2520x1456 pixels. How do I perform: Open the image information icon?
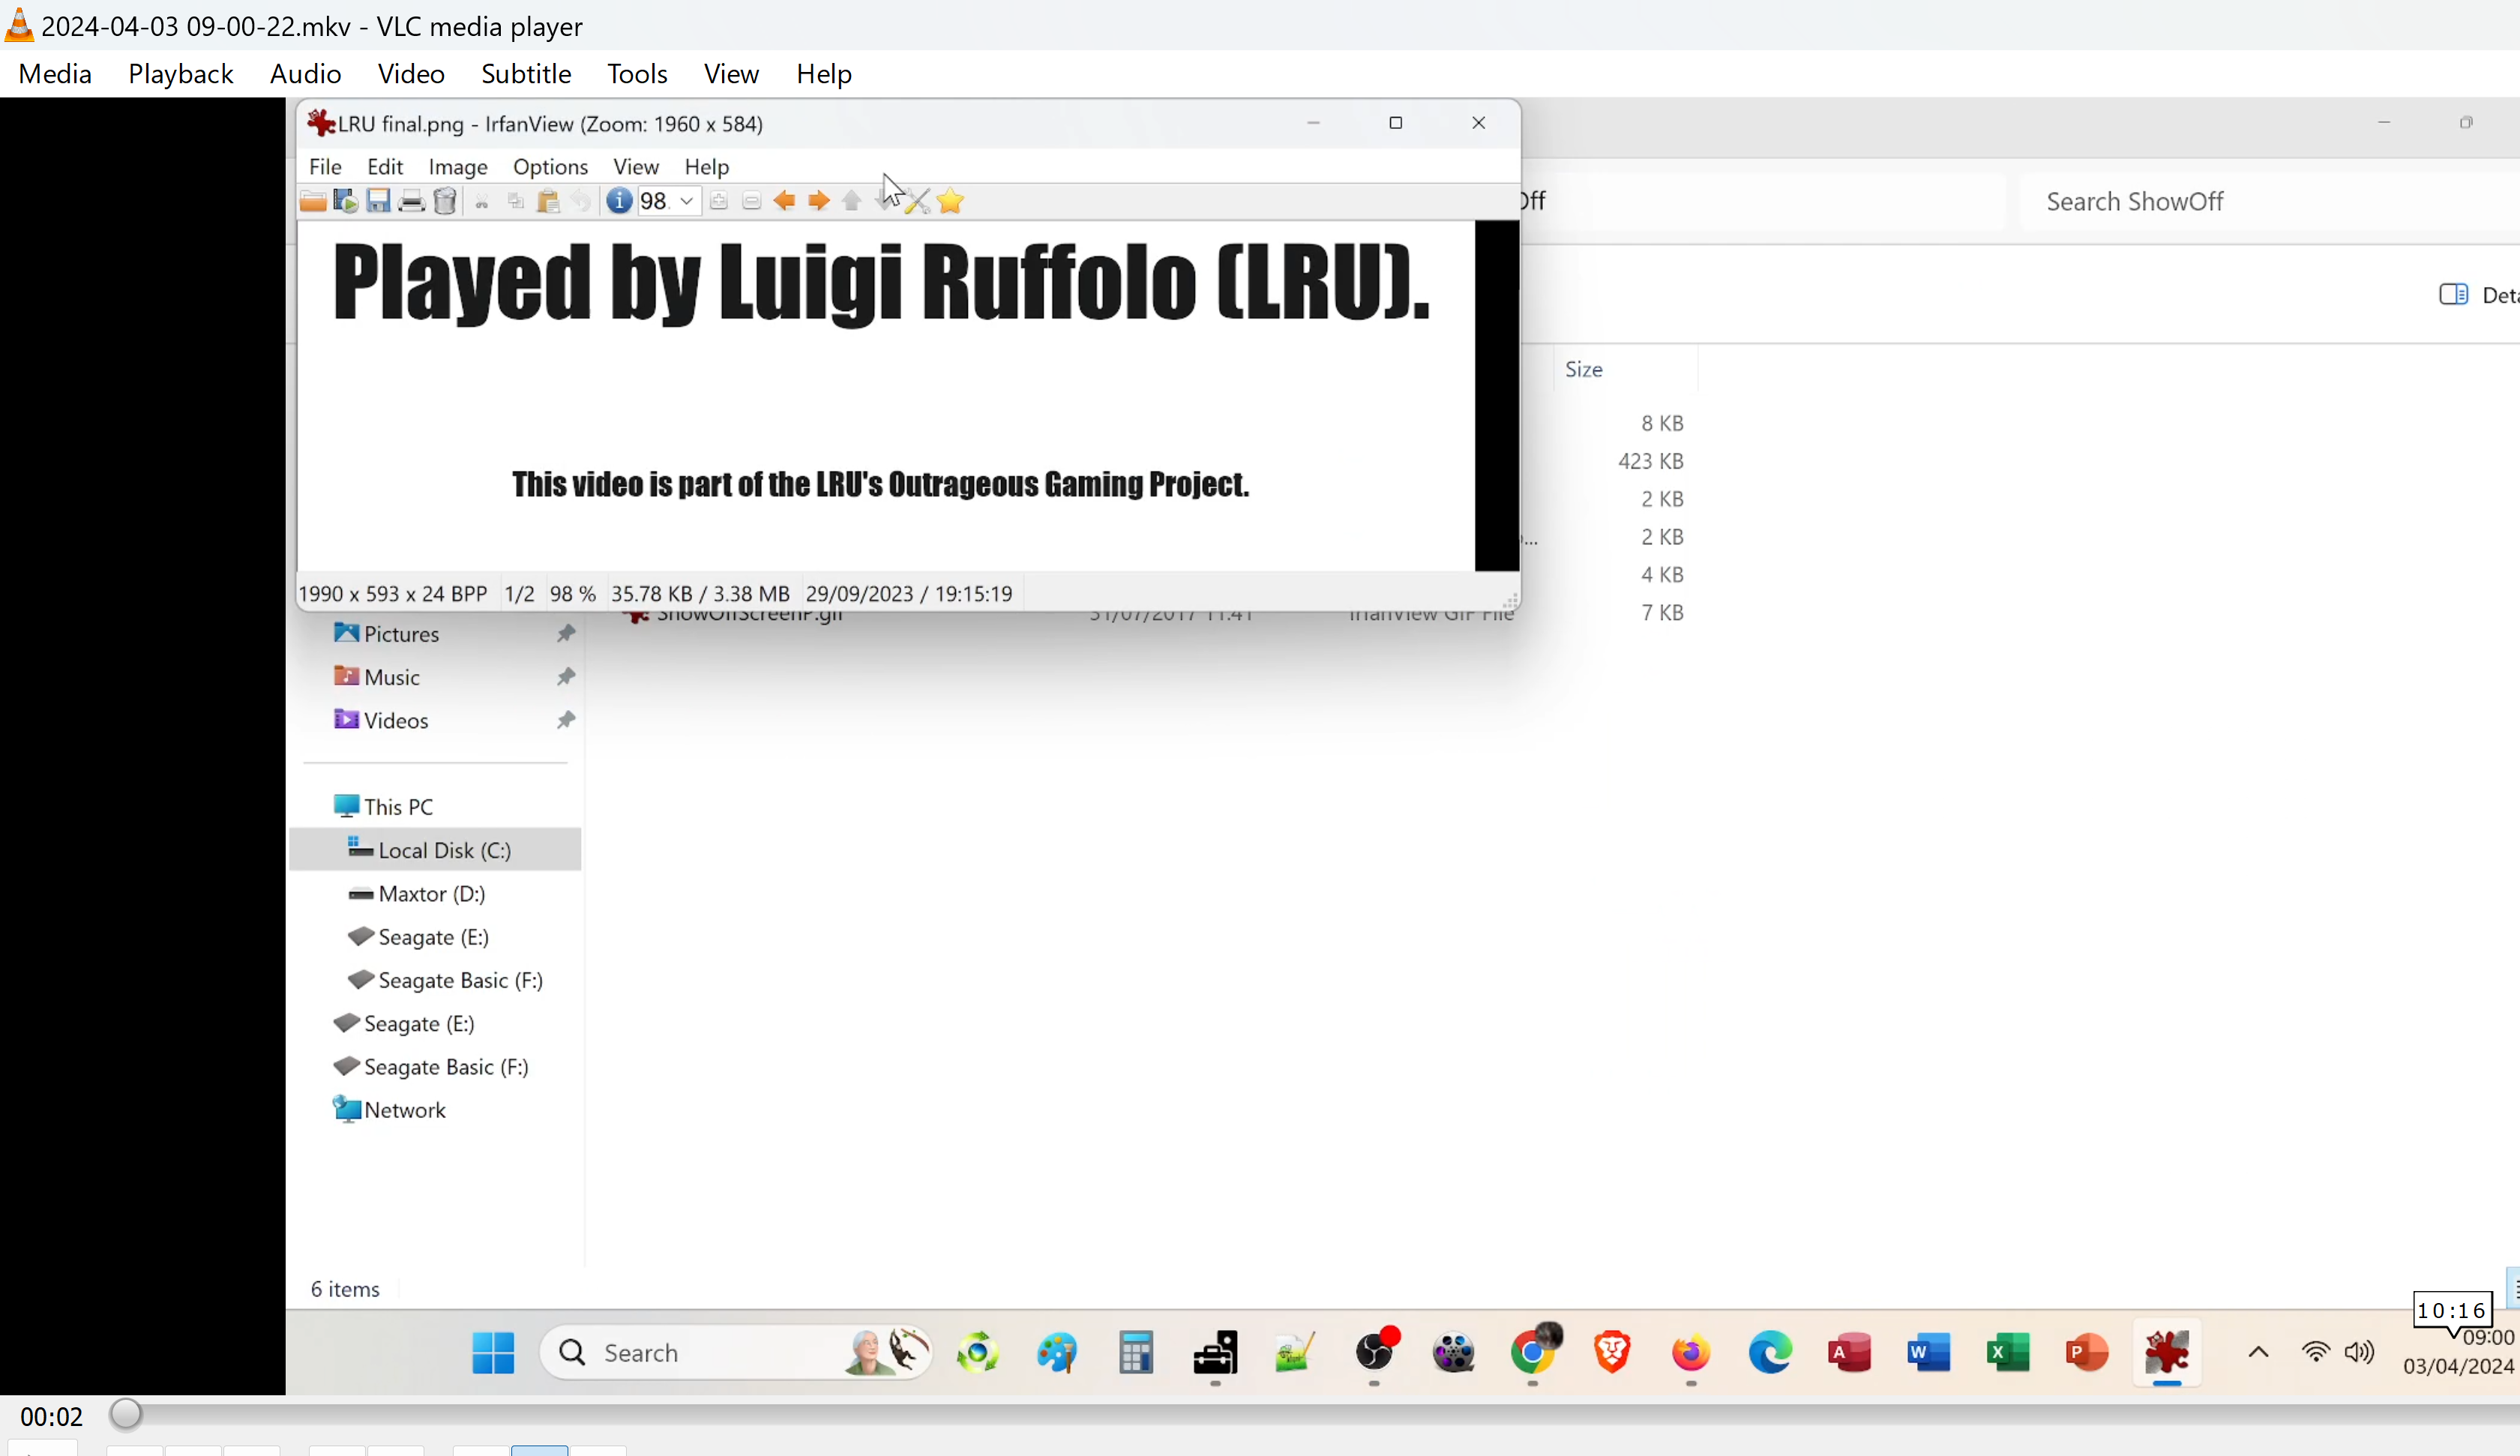(619, 201)
